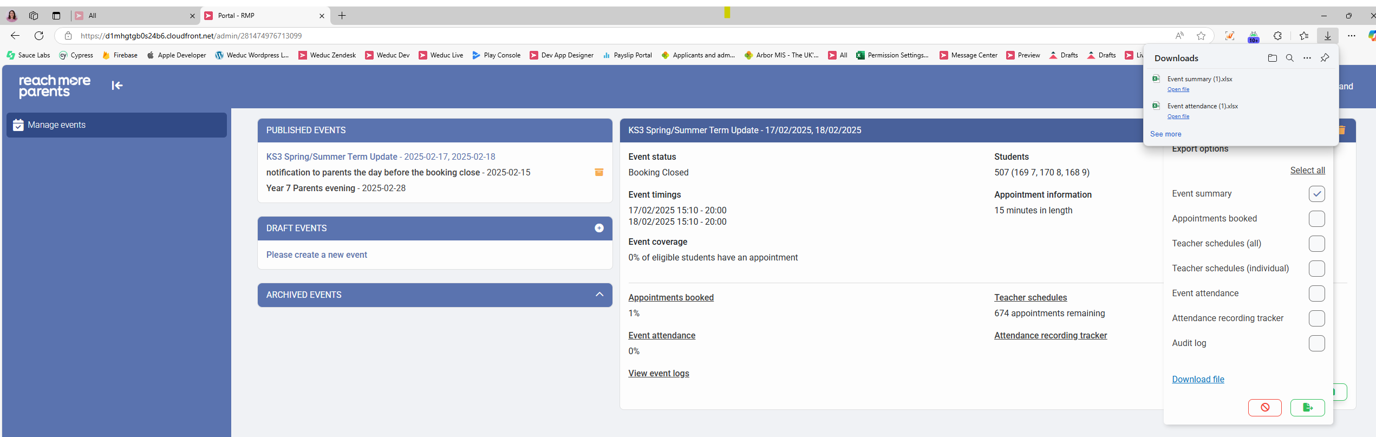This screenshot has width=1376, height=437.
Task: Click the browser address bar URL
Action: [x=191, y=36]
